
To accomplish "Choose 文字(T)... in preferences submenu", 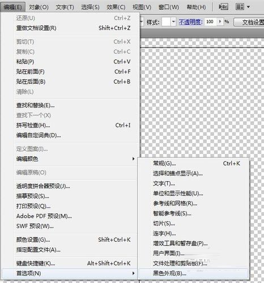I will 193,183.
